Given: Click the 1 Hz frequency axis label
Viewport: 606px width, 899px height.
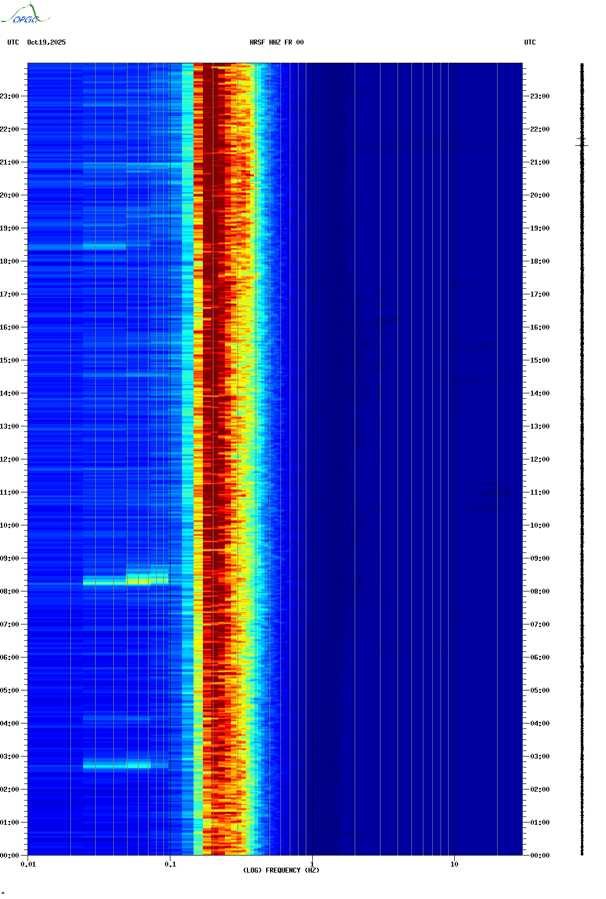Looking at the screenshot, I should (312, 864).
